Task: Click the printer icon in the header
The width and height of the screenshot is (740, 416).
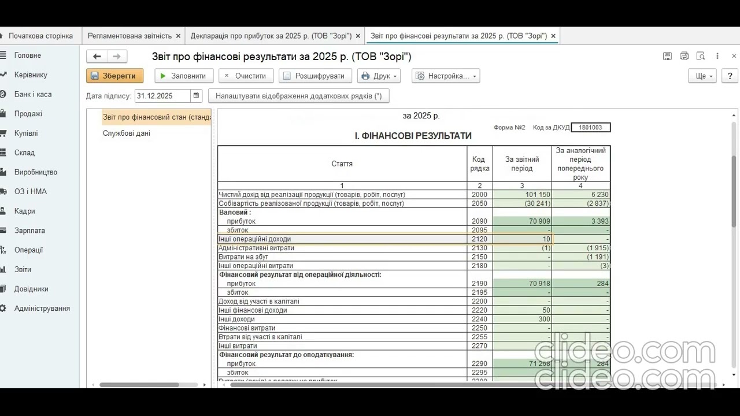Action: [x=684, y=57]
